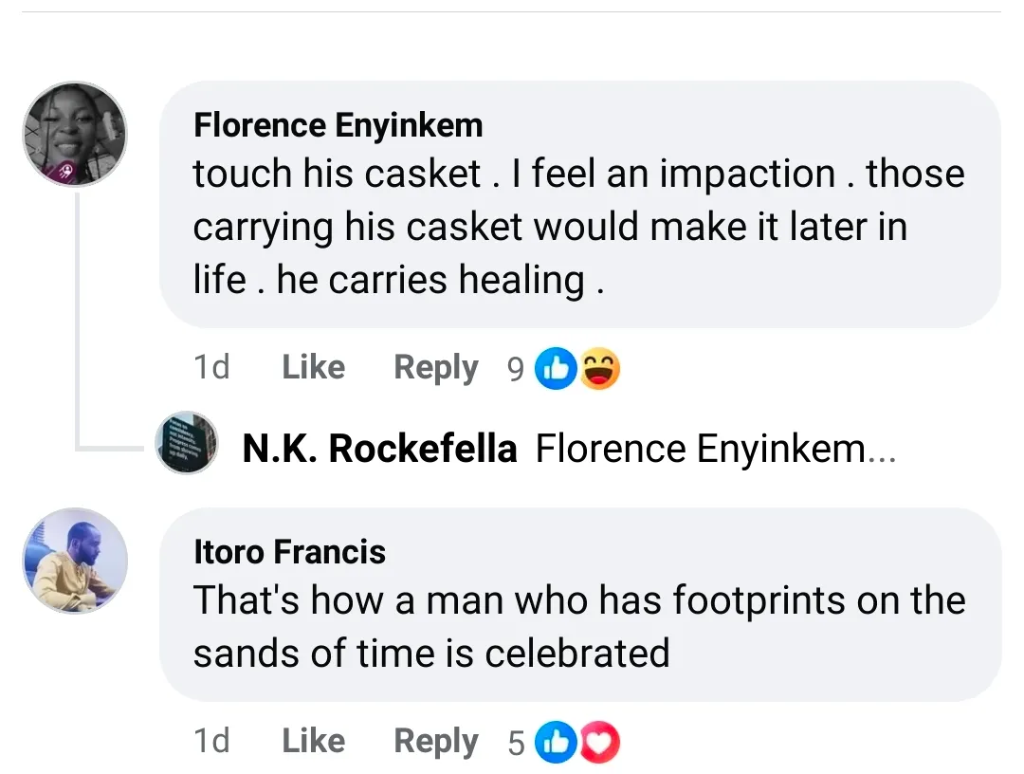The height and width of the screenshot is (774, 1024).
Task: Expand N.K. Rockefella's truncated reply
Action: 880,449
